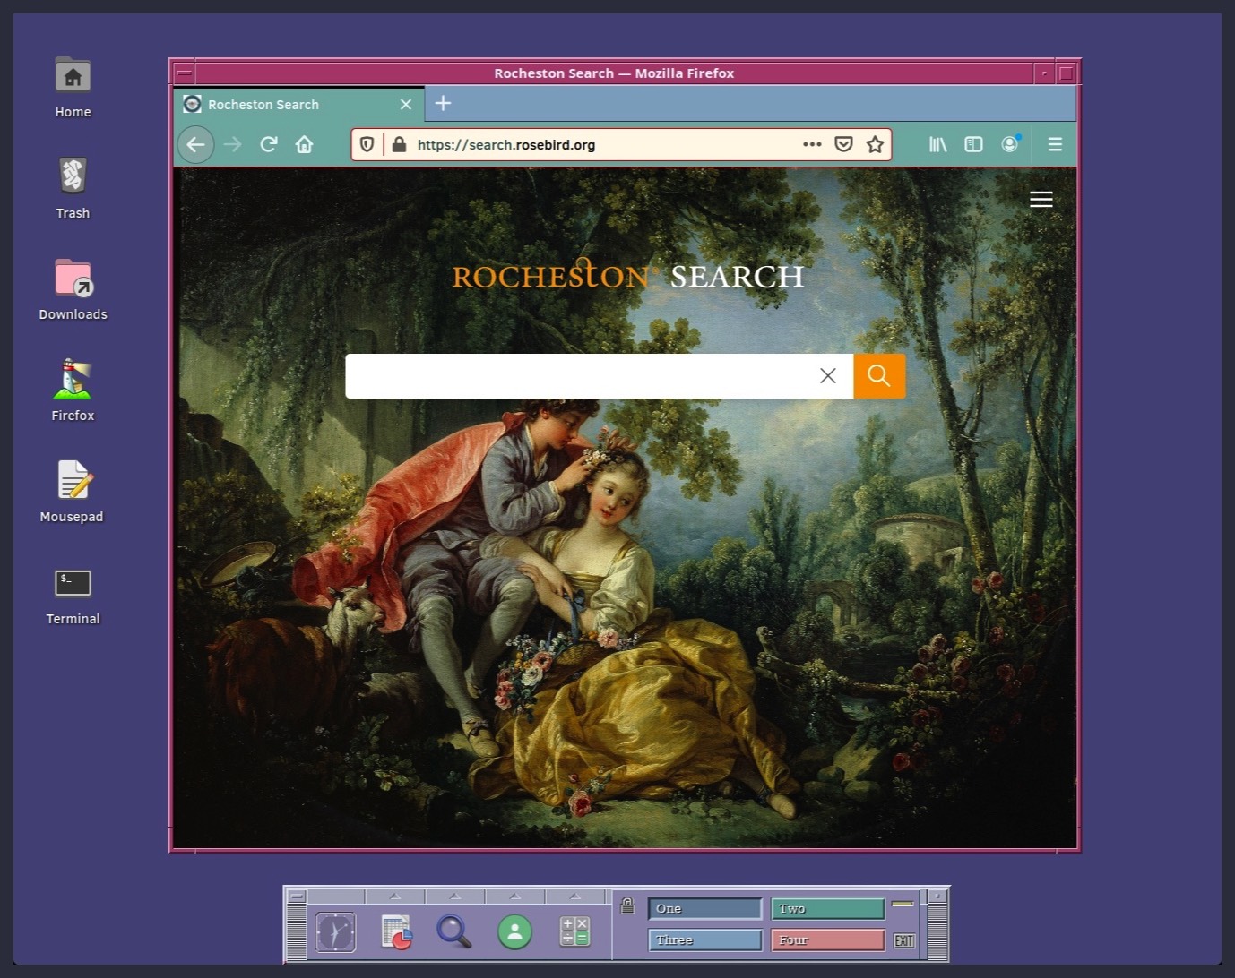
Task: Open the Firefox application menu
Action: [1055, 144]
